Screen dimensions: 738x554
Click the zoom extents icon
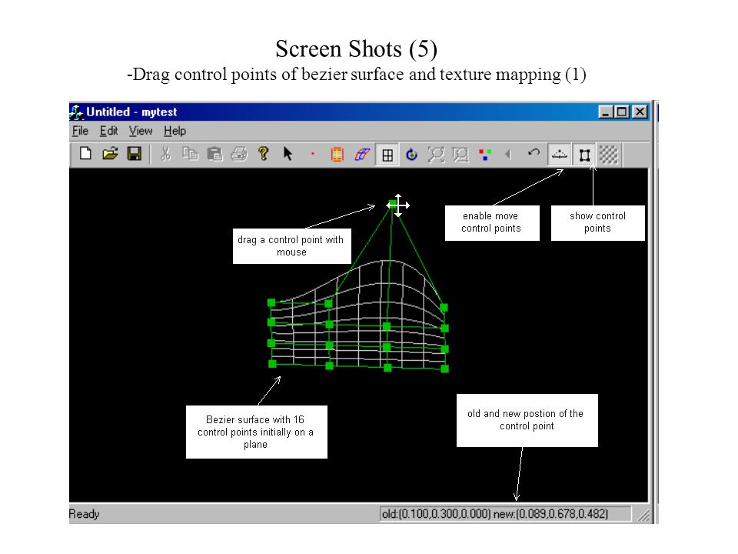[x=436, y=155]
